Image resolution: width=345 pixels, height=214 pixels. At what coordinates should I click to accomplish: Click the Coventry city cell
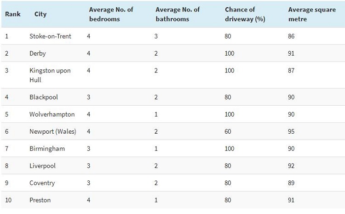[x=42, y=183]
